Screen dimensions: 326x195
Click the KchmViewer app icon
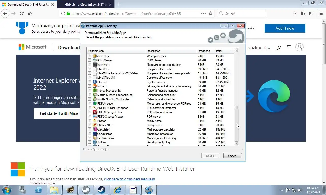coord(95,60)
